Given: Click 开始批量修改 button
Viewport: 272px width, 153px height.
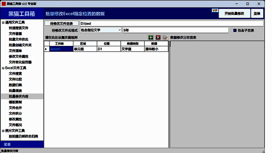Looking at the screenshot, I should [x=234, y=14].
